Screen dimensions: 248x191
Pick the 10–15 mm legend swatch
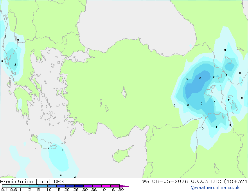point(52,186)
